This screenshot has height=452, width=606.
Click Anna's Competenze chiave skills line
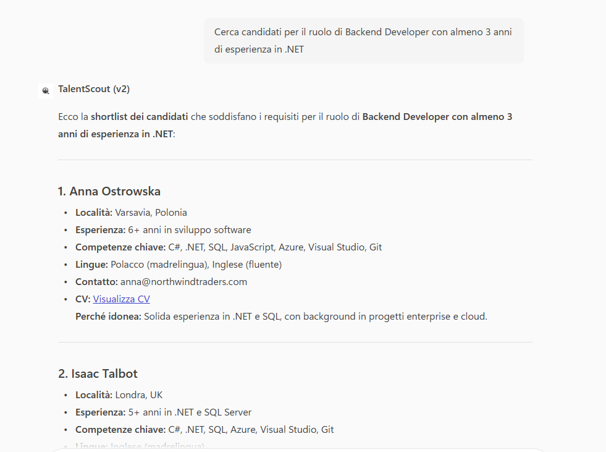point(229,247)
